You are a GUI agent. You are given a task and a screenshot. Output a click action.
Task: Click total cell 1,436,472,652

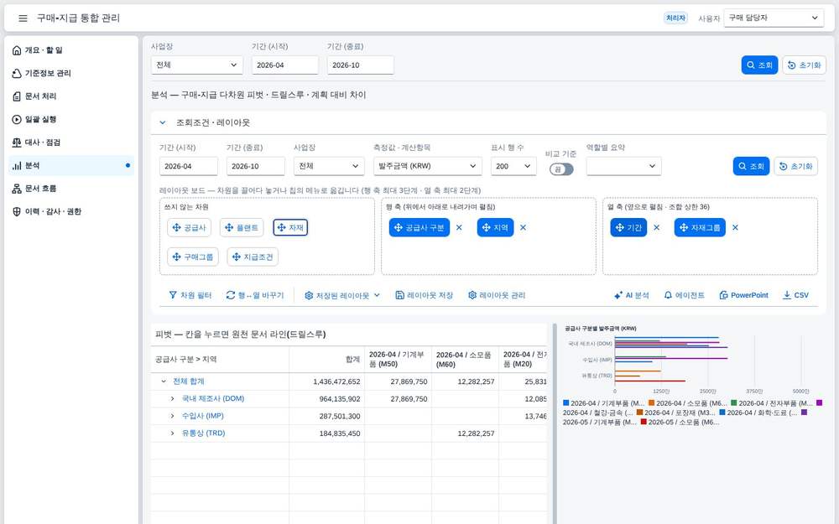(x=327, y=381)
